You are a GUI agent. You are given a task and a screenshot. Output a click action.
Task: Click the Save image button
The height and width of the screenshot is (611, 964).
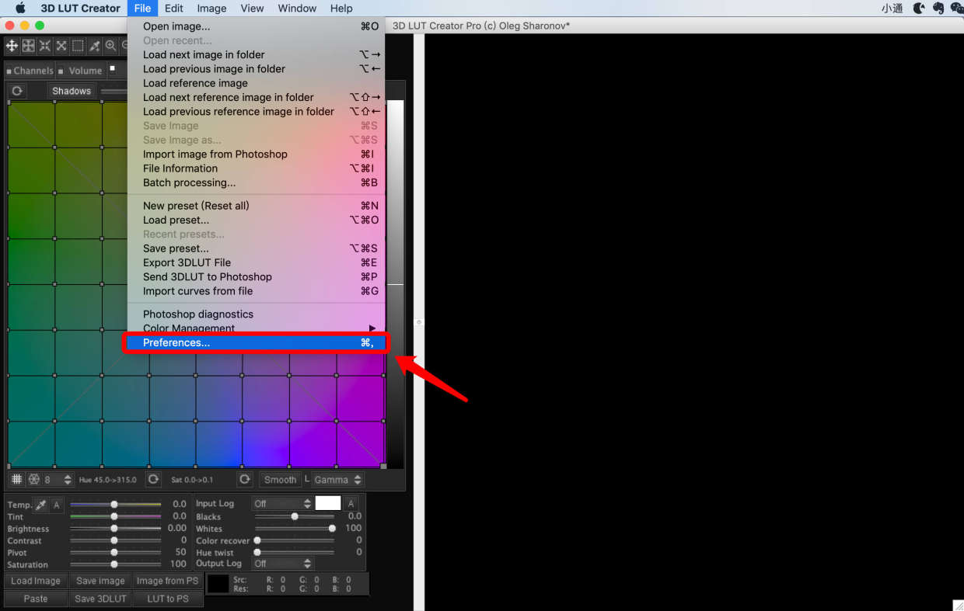pos(100,581)
